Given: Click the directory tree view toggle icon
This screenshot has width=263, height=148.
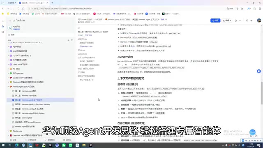Looking at the screenshot, I should click(x=72, y=40).
